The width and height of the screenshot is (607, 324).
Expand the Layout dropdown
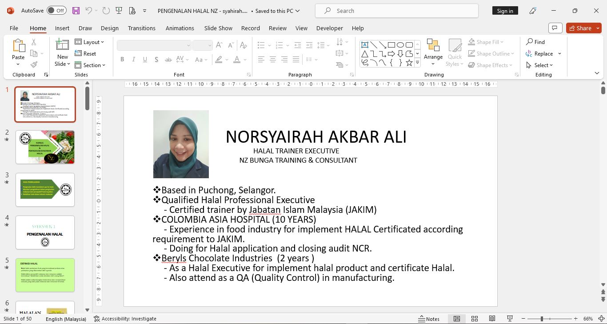(89, 42)
